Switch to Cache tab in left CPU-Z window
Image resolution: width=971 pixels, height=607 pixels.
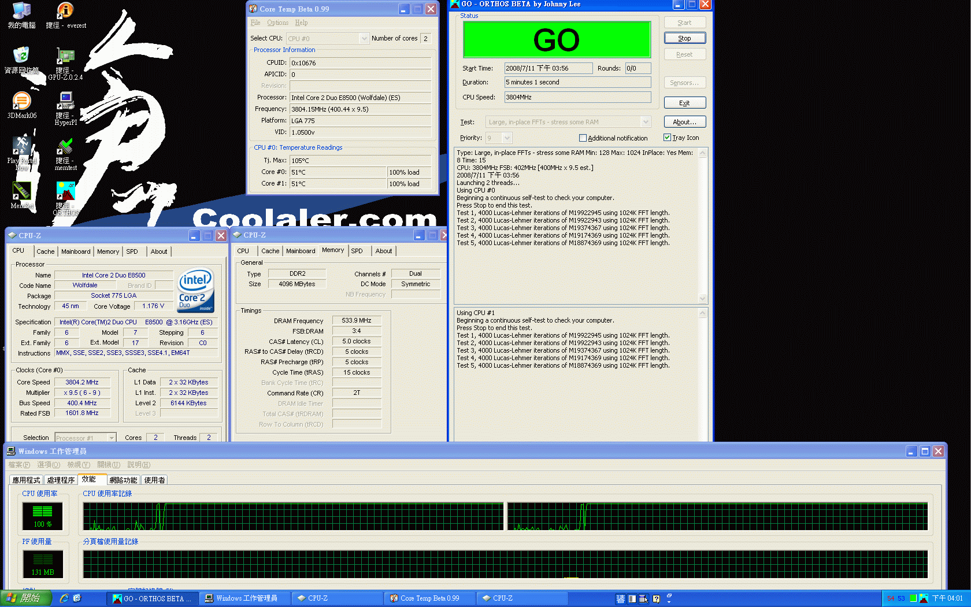click(x=46, y=251)
